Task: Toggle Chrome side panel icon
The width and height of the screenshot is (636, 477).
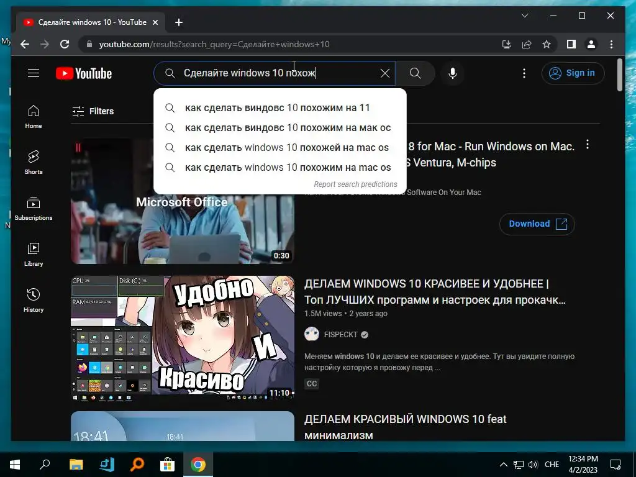Action: 571,44
